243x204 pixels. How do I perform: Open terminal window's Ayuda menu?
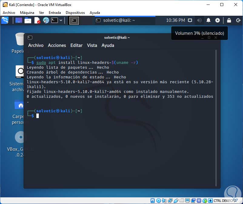[x=108, y=45]
